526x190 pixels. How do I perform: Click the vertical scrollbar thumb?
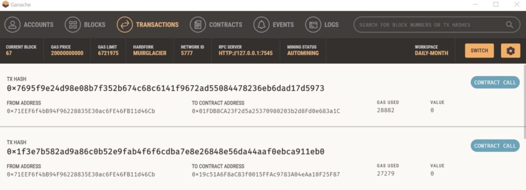pyautogui.click(x=524, y=101)
